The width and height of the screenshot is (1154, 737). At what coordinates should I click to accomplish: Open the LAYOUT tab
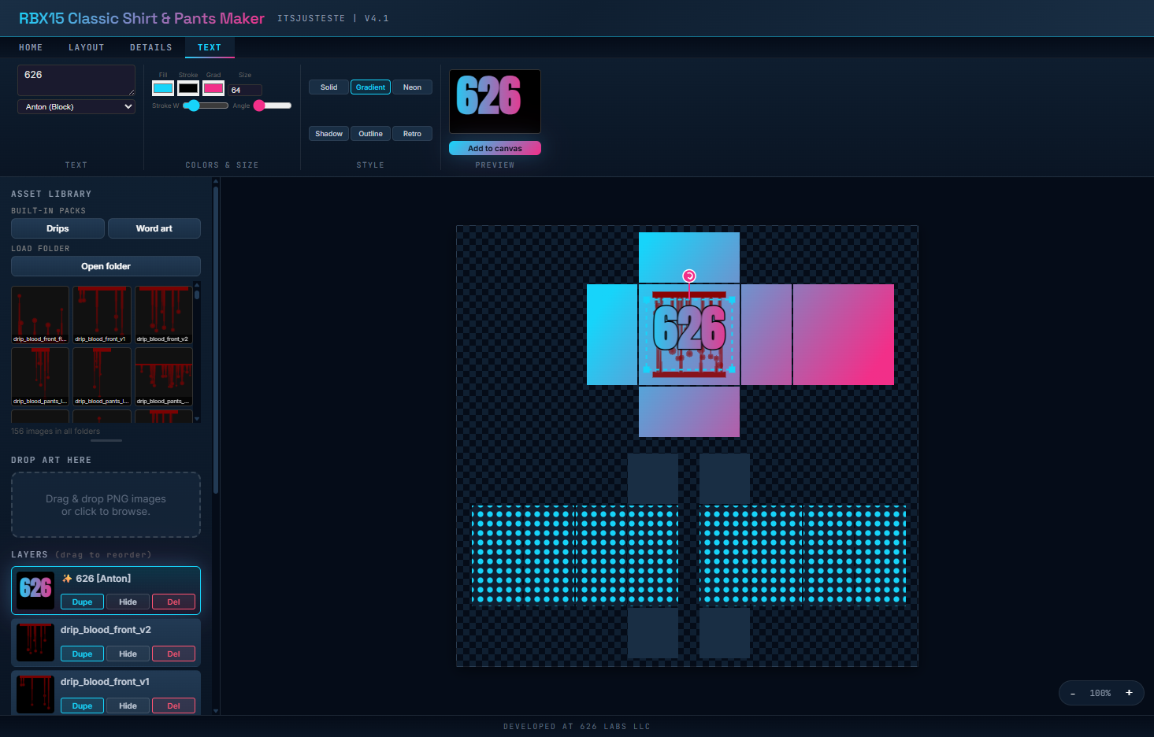click(87, 47)
